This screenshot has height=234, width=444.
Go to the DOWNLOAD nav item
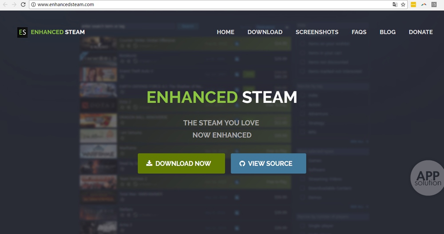click(x=265, y=32)
